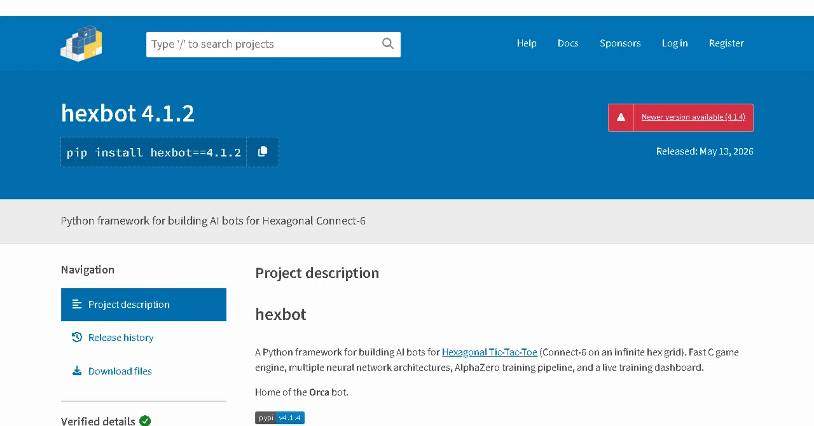
Task: Click the Navigation sidebar heading
Action: (88, 270)
